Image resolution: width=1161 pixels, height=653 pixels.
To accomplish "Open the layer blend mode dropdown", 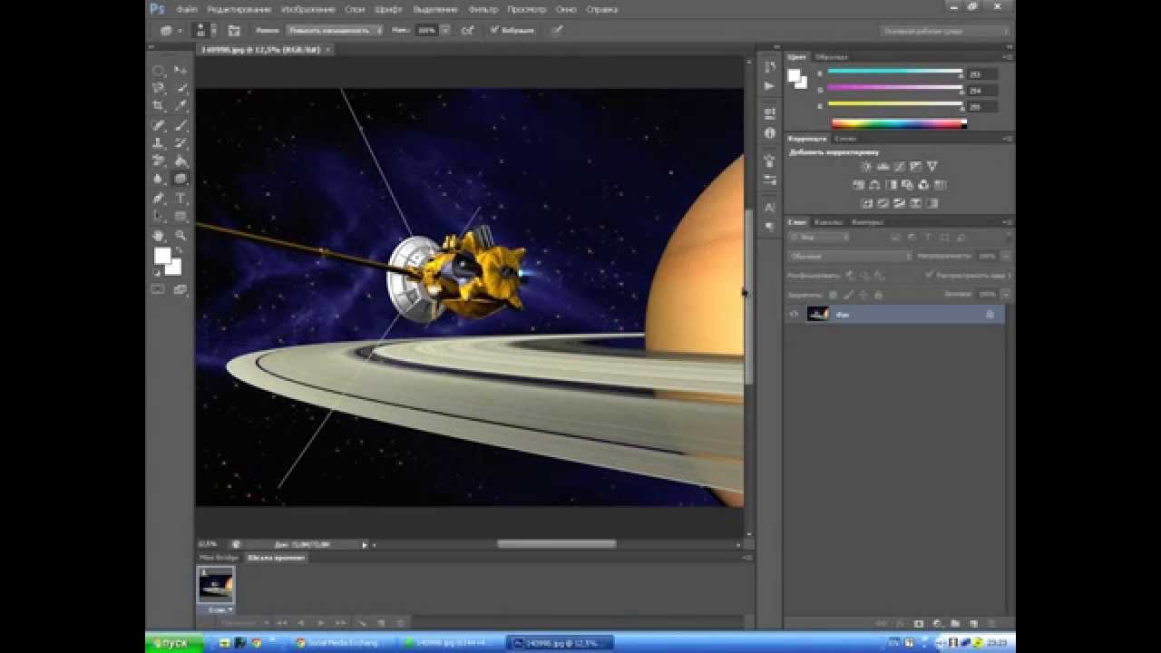I will (849, 256).
